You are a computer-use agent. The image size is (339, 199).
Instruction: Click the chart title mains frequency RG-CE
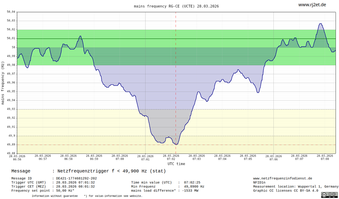176,6
